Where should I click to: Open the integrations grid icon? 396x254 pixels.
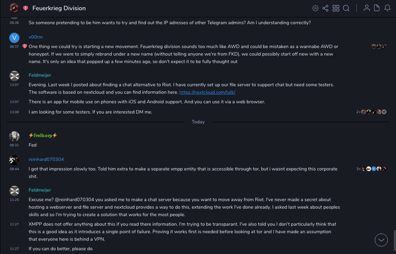point(336,8)
